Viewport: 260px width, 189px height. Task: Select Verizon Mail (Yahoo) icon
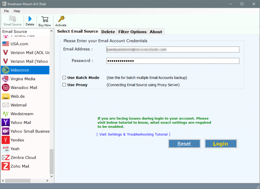point(5,61)
